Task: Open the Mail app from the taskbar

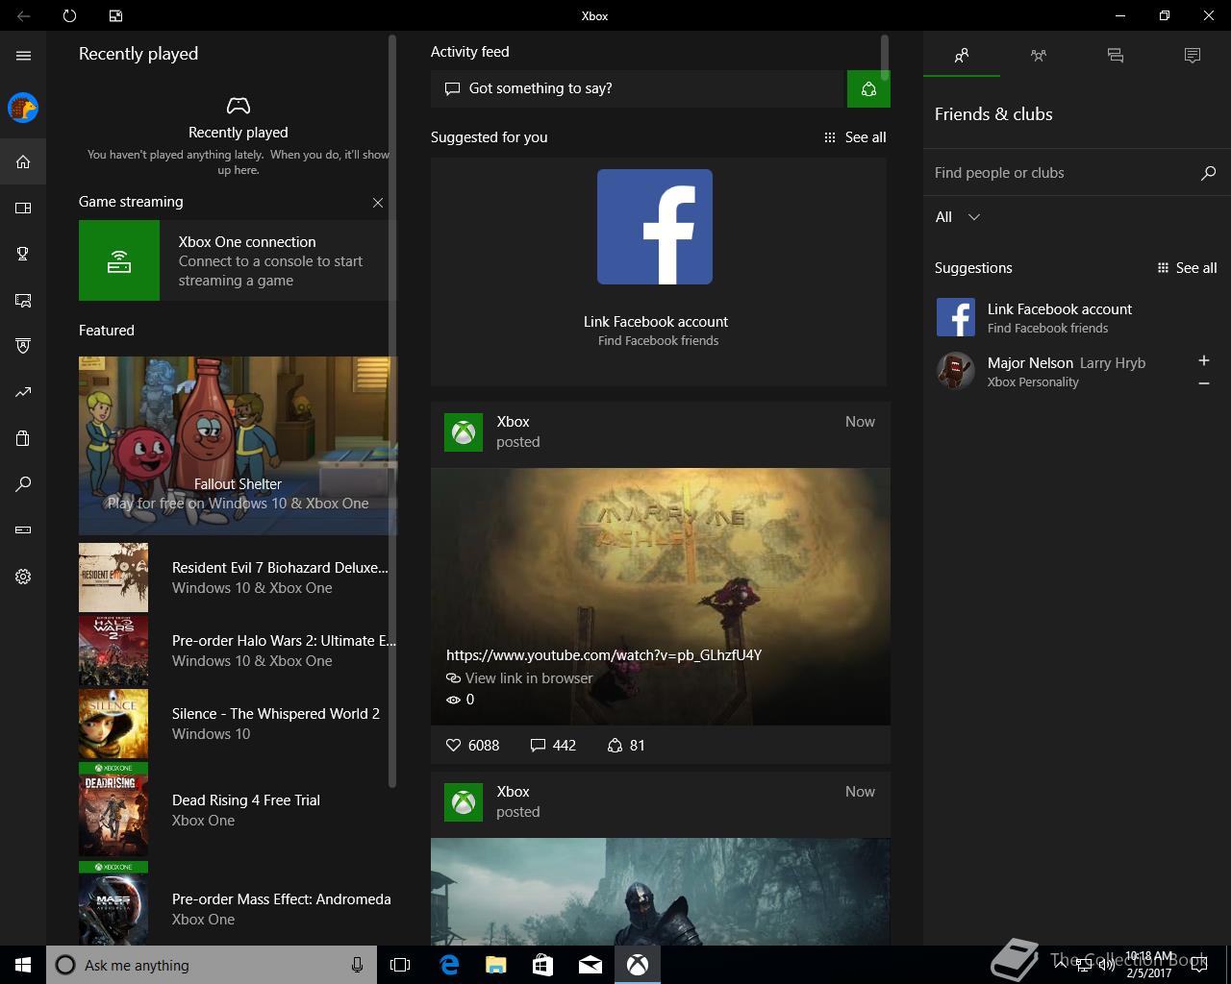Action: (590, 965)
